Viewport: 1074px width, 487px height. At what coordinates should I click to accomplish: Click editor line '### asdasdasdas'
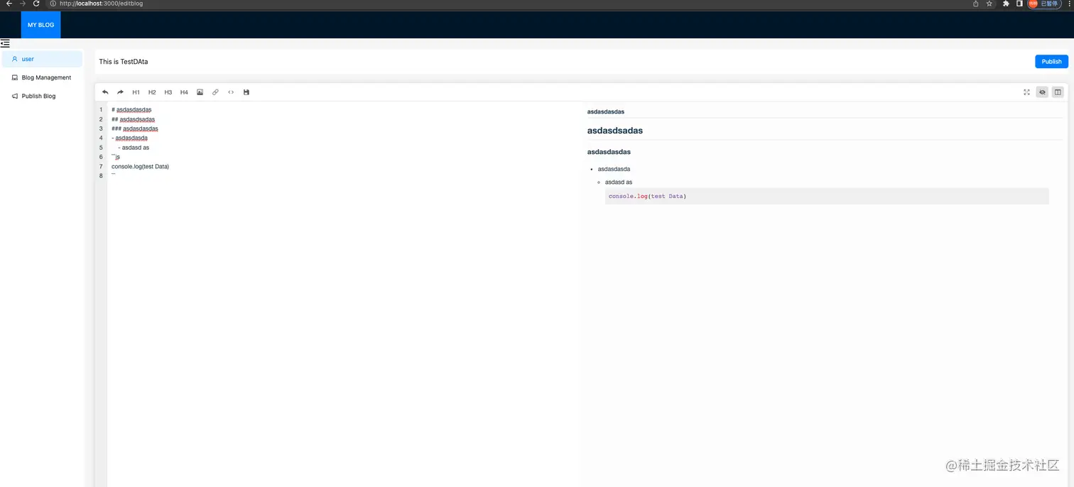(x=134, y=129)
